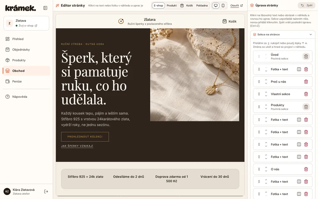This screenshot has height=199, width=318.
Task: Enable mobile phone preview mode
Action: 223,6
